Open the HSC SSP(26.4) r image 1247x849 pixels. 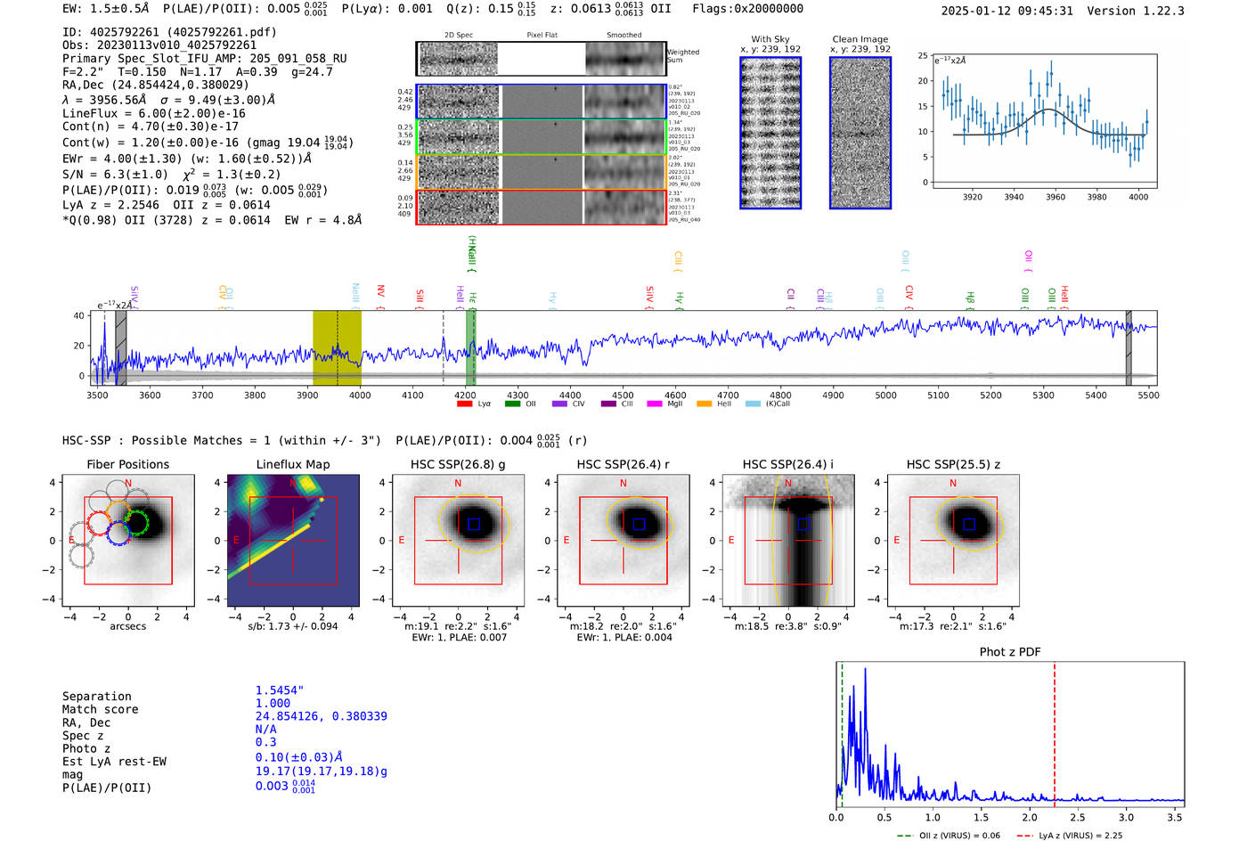[x=623, y=541]
